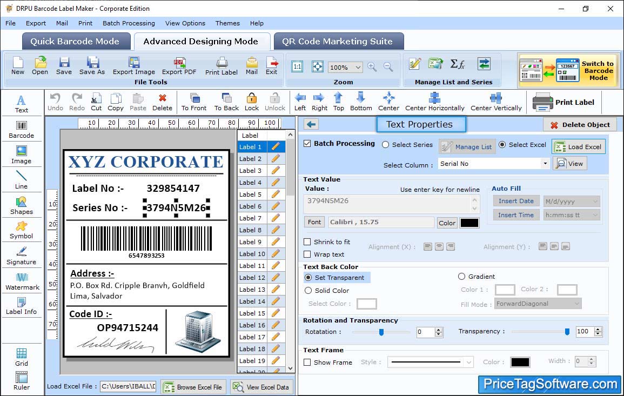624x396 pixels.
Task: Open Label Info from sidebar
Action: [x=22, y=306]
